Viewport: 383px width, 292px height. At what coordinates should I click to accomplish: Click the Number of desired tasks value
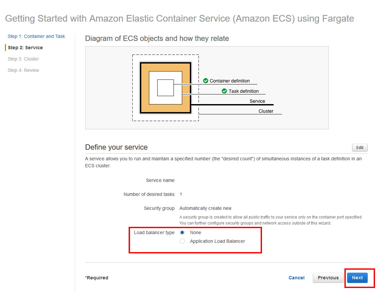[x=181, y=194]
